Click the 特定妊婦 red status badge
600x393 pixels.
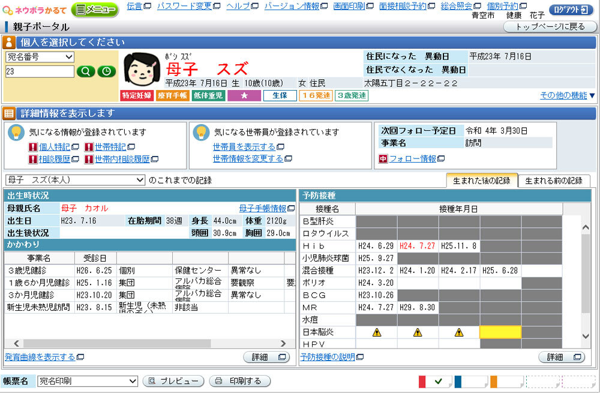[x=137, y=95]
